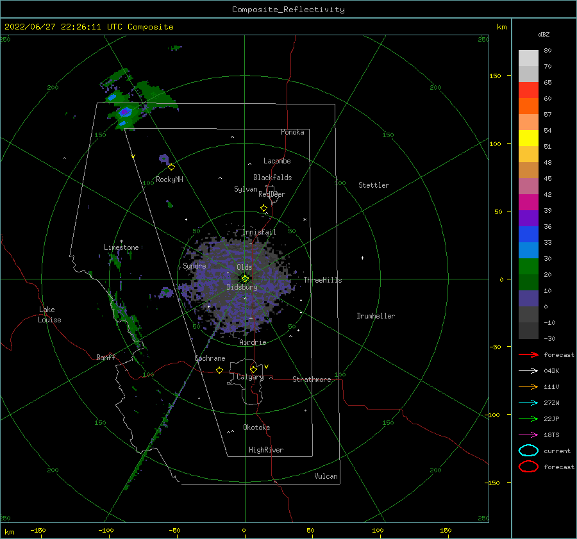577x539 pixels.
Task: Click the 18TS legend label
Action: [x=551, y=435]
